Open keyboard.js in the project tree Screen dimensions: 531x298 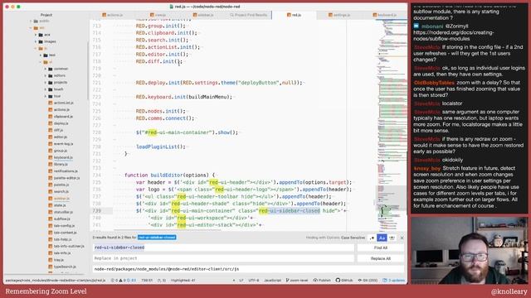(x=63, y=157)
